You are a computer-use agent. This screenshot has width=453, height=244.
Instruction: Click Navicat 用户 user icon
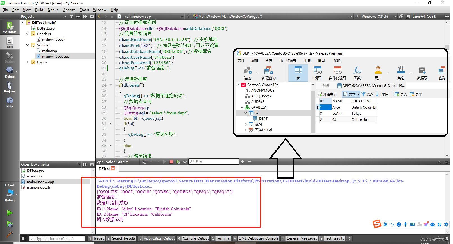pyautogui.click(x=378, y=73)
